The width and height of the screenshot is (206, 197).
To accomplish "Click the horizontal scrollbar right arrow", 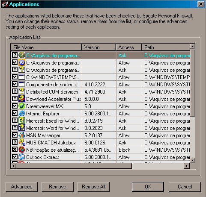I will coord(187,166).
